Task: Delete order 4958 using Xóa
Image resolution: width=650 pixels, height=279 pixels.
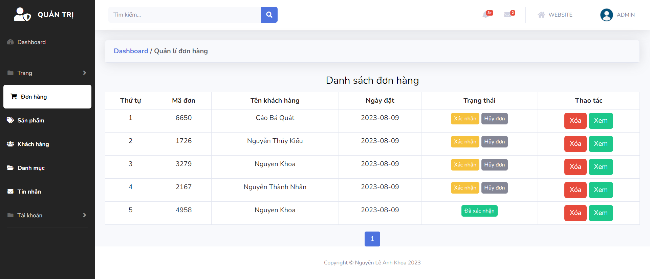Action: [576, 213]
